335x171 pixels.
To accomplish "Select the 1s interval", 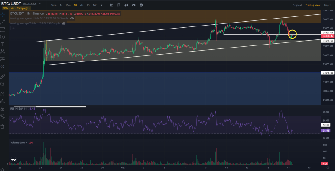I will click(61, 5).
